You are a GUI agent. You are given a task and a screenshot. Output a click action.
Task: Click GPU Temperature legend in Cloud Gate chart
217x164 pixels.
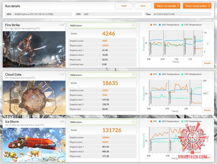tap(169, 74)
